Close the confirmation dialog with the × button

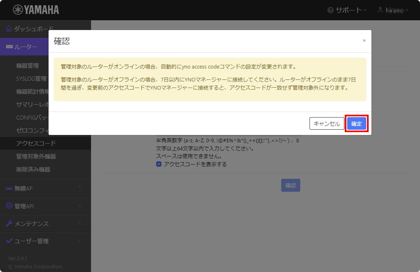click(364, 41)
